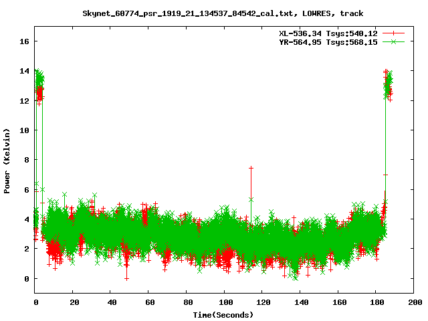Click x-axis tick label 160
428x321 pixels.
339,302
